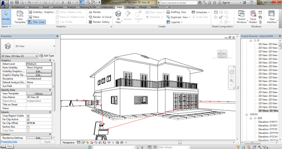Open the view instance dropdown '3D View: 3D View 20'

[x=20, y=56]
